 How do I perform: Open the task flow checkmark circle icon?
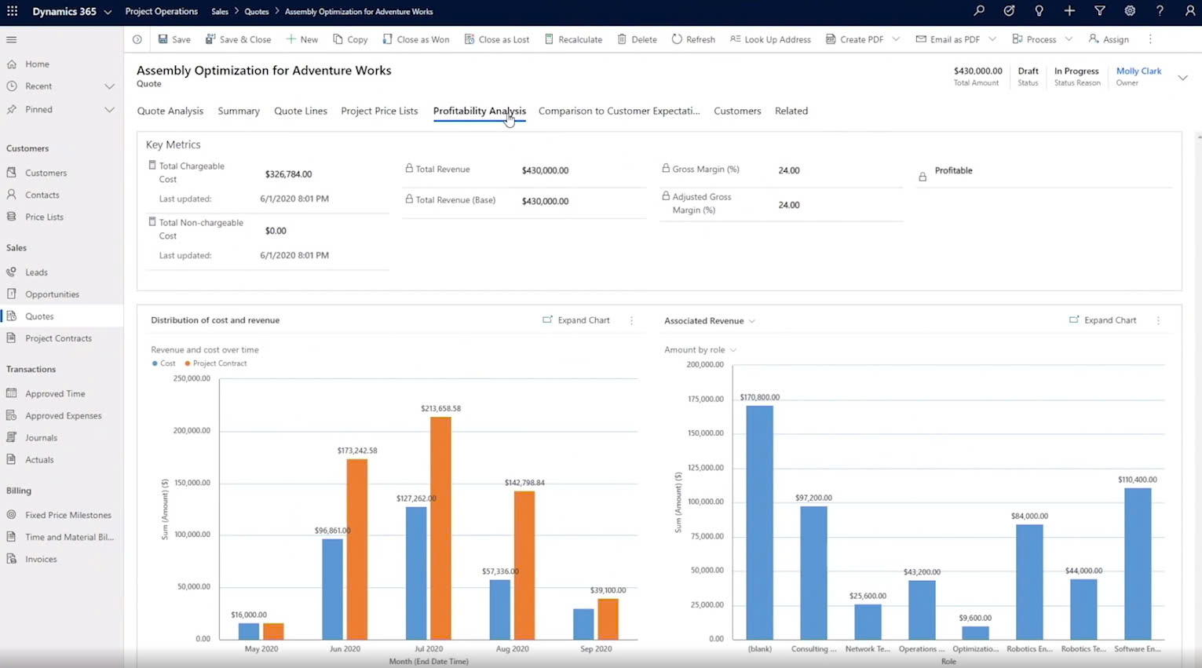click(1009, 11)
